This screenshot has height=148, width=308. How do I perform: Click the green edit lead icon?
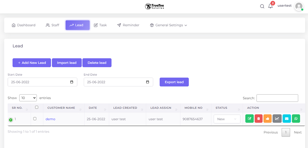coord(249,119)
